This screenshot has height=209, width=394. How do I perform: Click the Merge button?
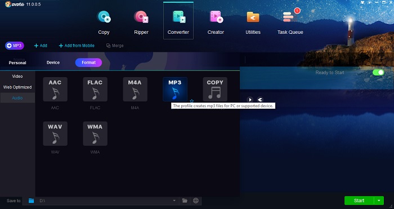pos(115,46)
